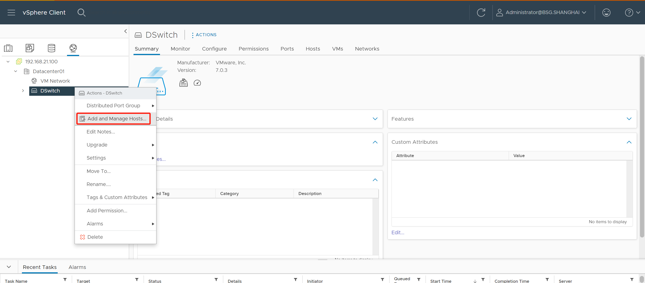
Task: Collapse the Datacenter01 tree node
Action: click(16, 71)
